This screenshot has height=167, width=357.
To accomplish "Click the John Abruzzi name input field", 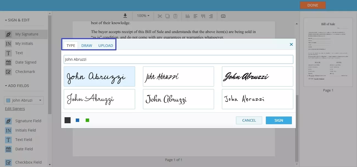I will (x=178, y=59).
